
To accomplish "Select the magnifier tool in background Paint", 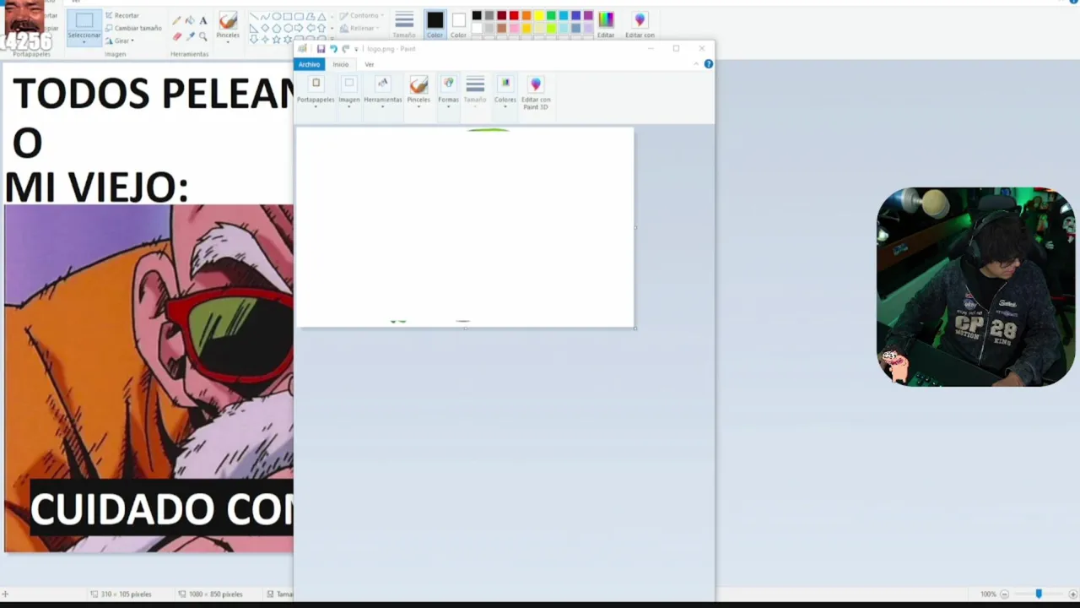I will click(203, 36).
